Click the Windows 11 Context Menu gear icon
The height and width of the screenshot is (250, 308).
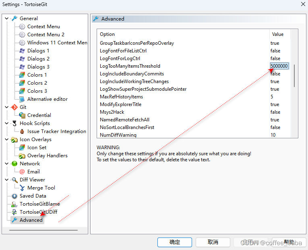pos(22,43)
